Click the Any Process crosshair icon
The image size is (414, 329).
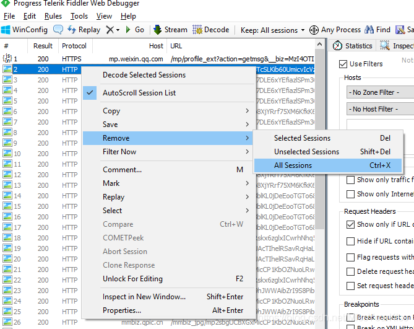tap(314, 30)
